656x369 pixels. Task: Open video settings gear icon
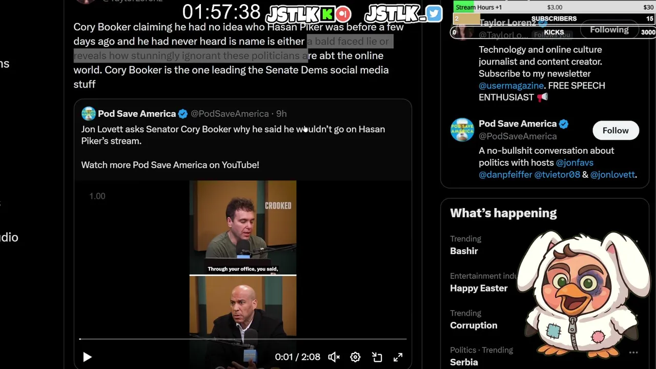(355, 357)
